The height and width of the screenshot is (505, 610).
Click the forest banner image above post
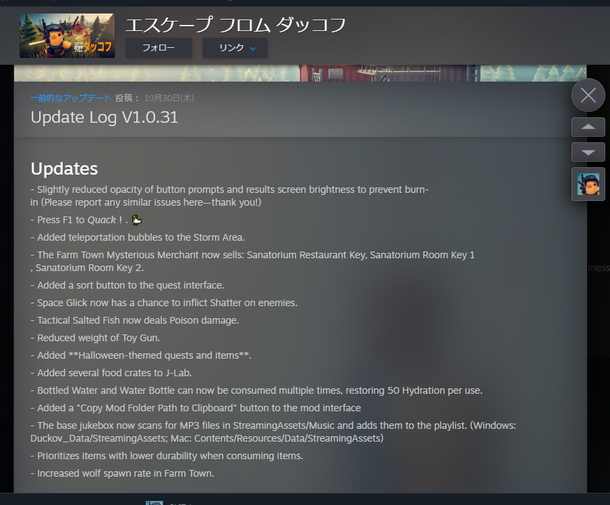tap(300, 73)
